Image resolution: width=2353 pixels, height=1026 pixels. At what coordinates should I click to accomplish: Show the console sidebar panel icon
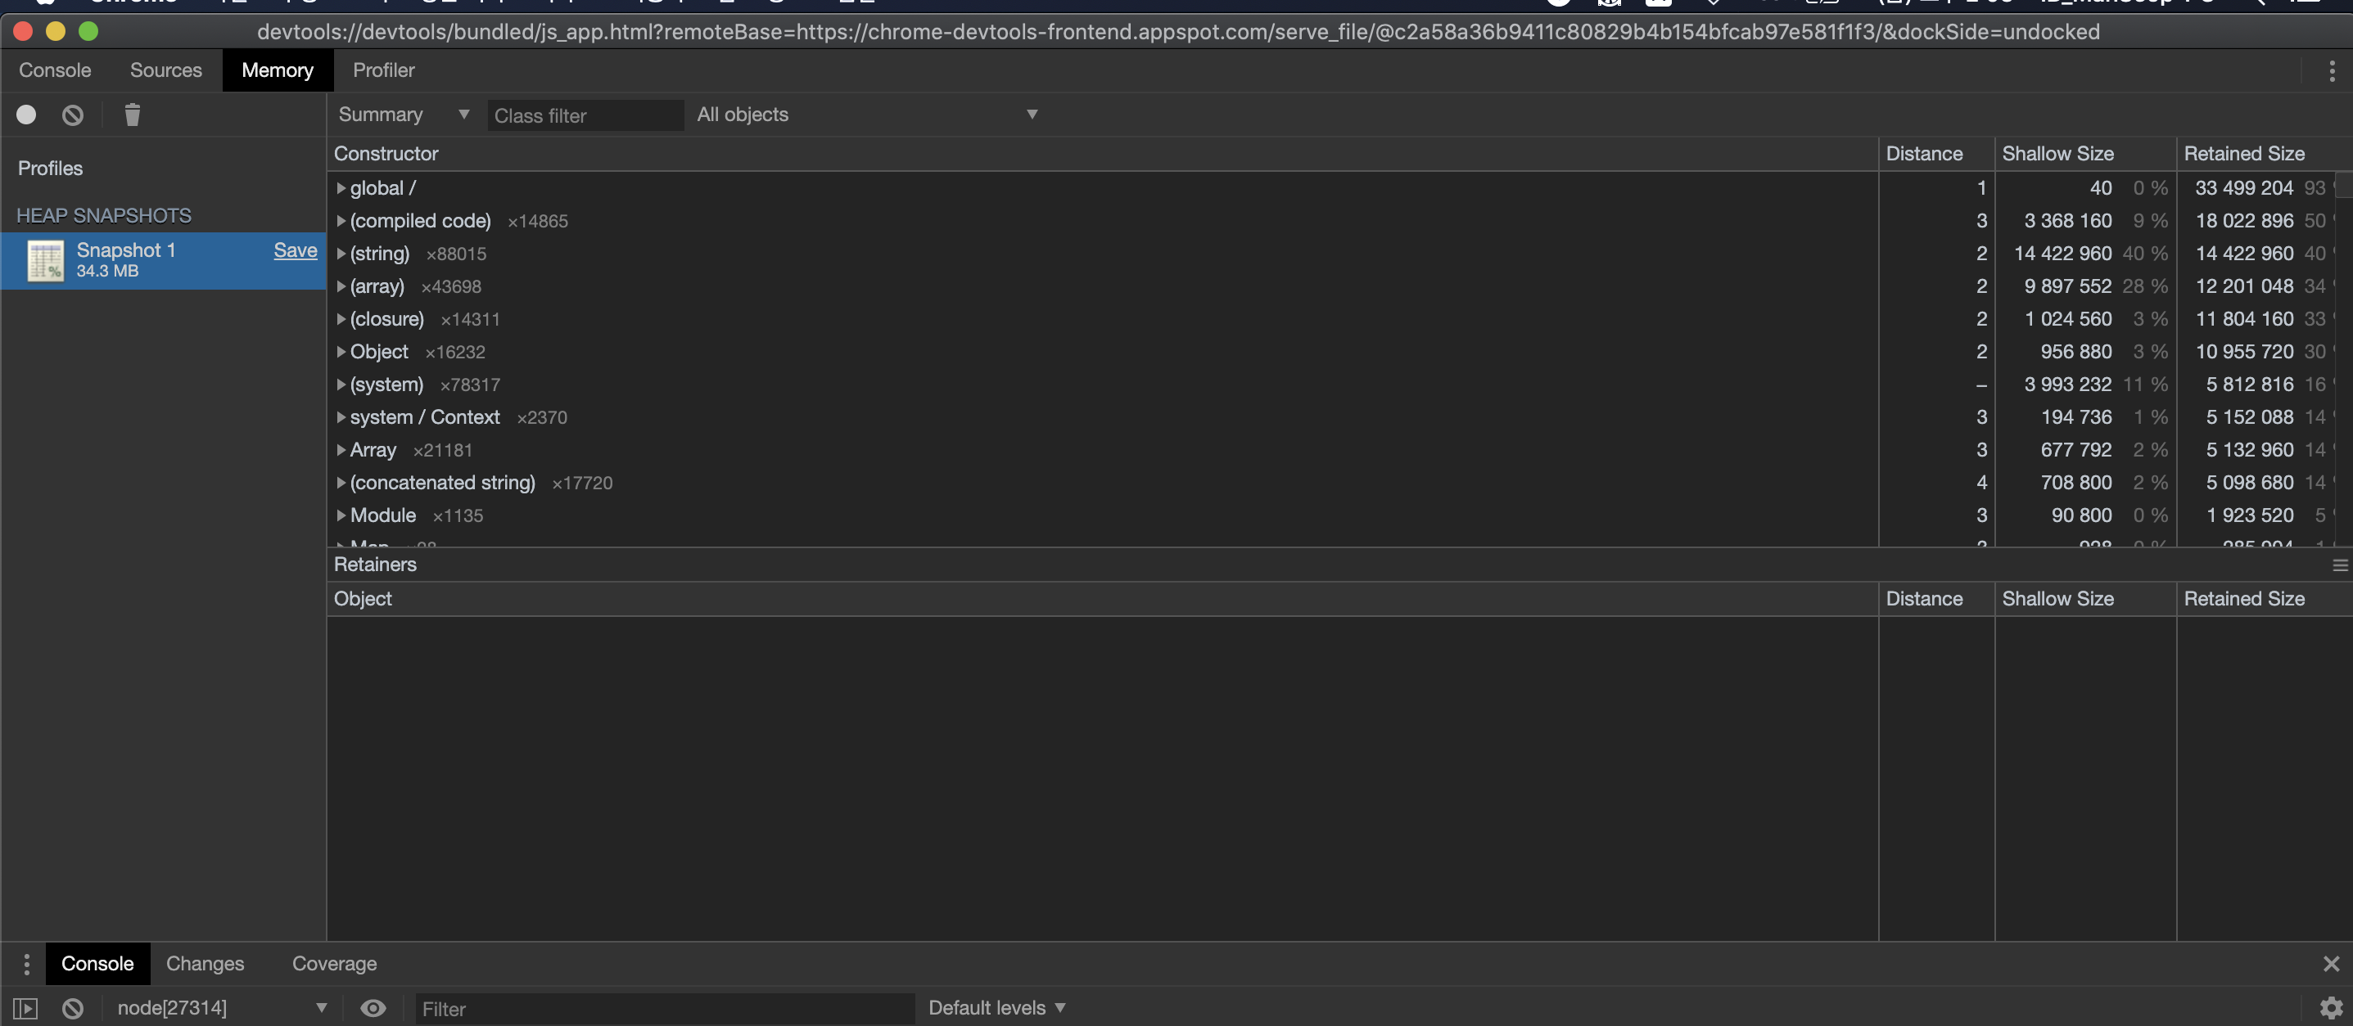tap(25, 1009)
